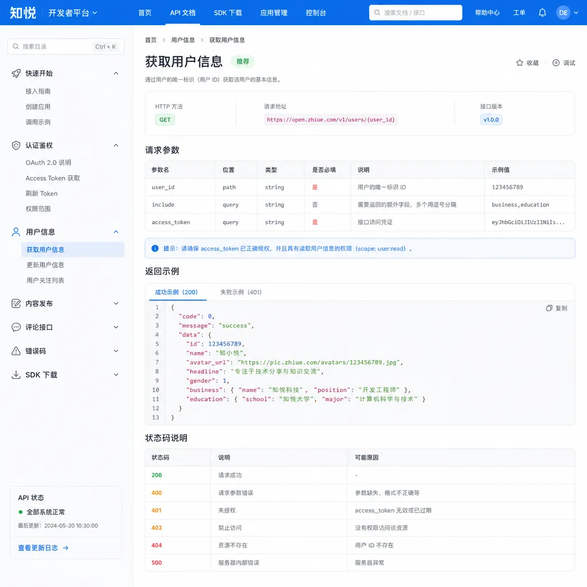This screenshot has height=587, width=587.
Task: Switch to 成功示例 (200) tab
Action: 177,292
